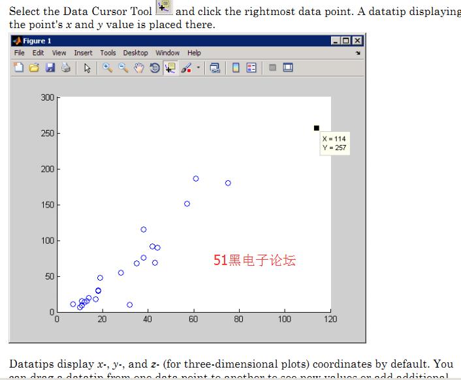
Task: Click the New Figure toolbar icon
Action: [x=18, y=67]
